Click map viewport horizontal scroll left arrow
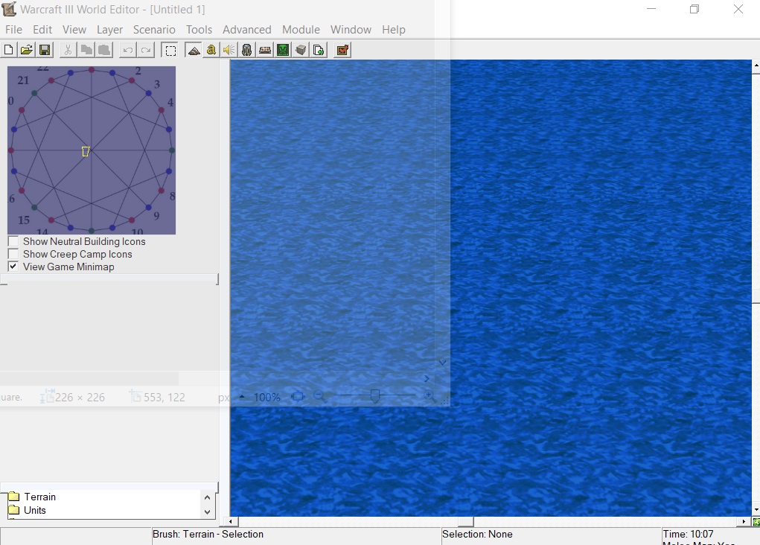The height and width of the screenshot is (545, 760). pyautogui.click(x=231, y=522)
